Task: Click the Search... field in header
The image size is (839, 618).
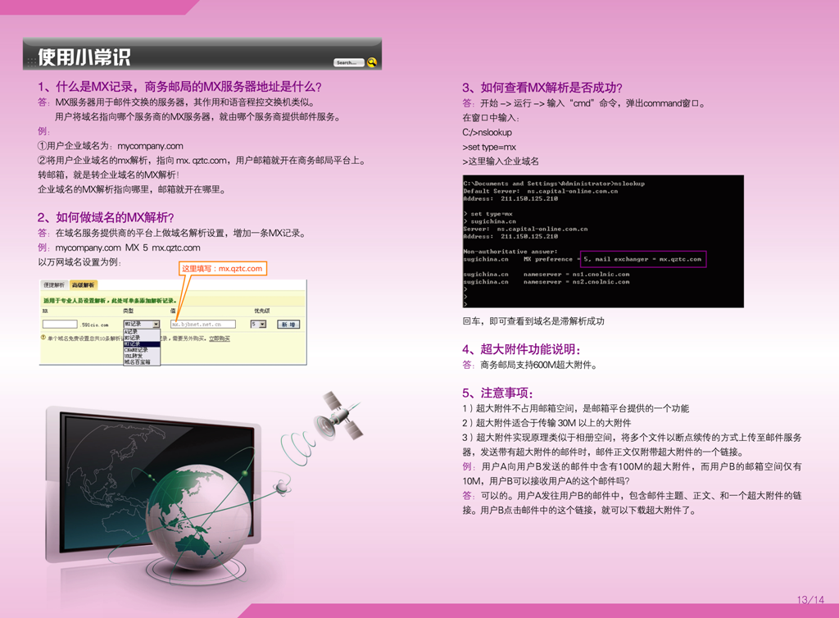Action: point(347,62)
